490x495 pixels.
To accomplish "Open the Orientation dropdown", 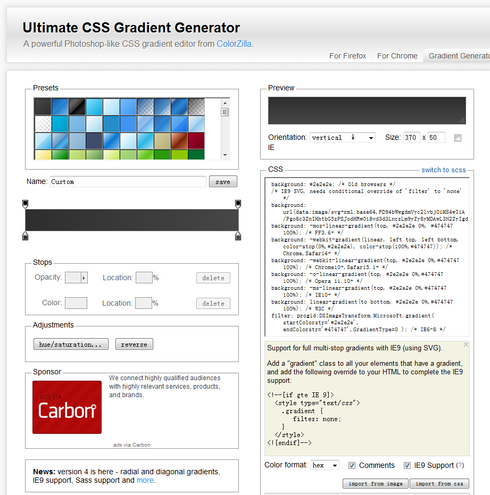I will [343, 138].
